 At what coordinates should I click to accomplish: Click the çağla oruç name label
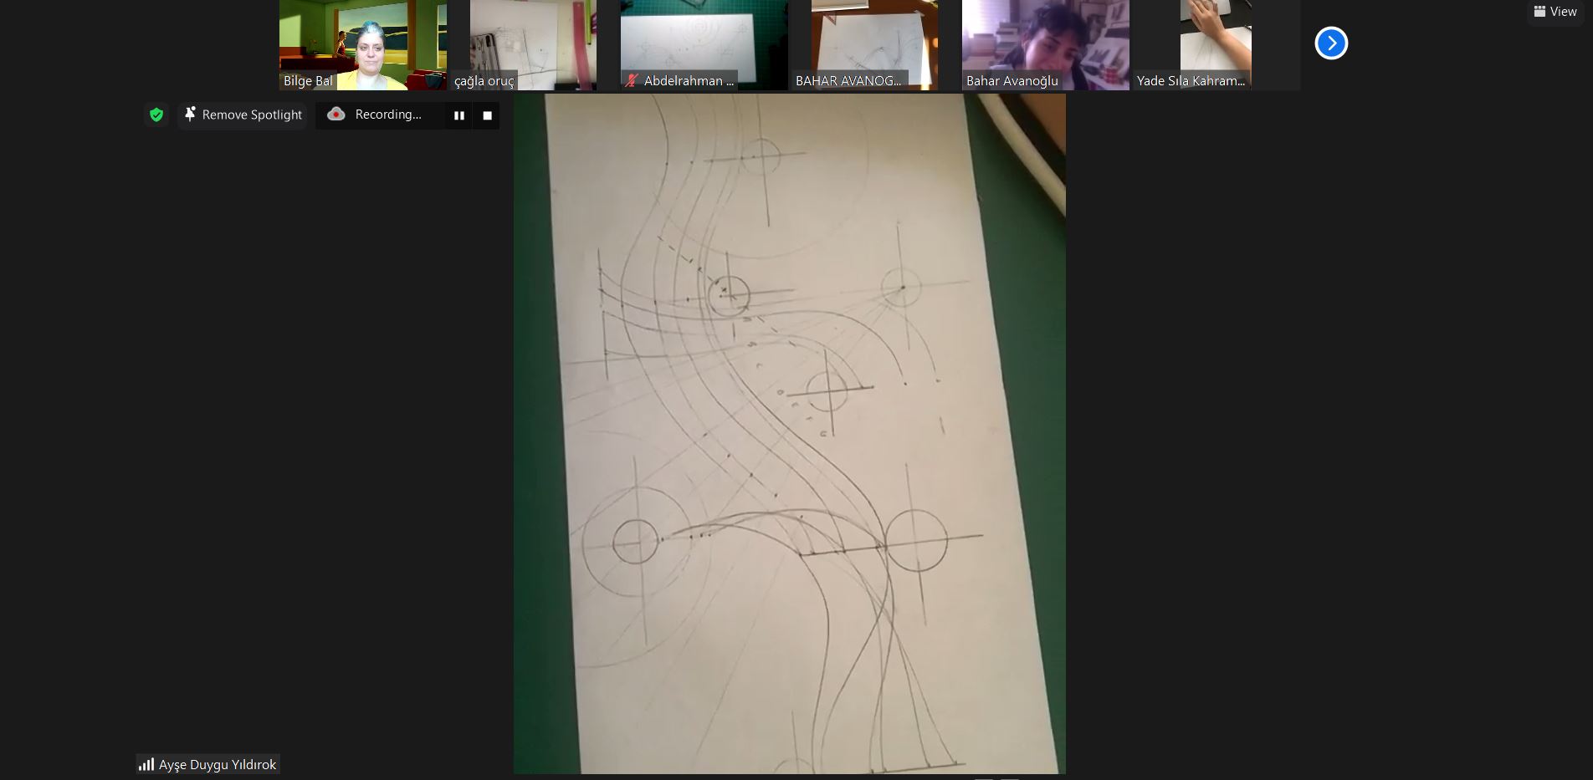click(484, 81)
